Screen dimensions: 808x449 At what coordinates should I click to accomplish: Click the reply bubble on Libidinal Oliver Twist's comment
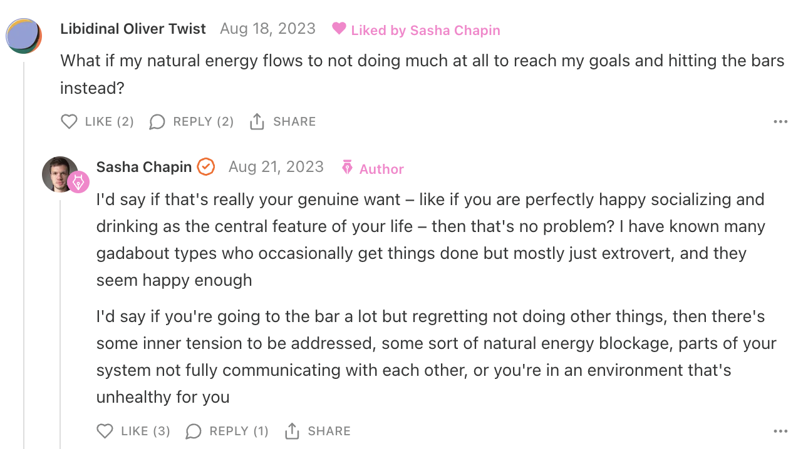point(157,121)
